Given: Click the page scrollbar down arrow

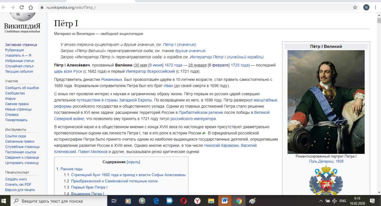Looking at the screenshot, I should [379, 193].
